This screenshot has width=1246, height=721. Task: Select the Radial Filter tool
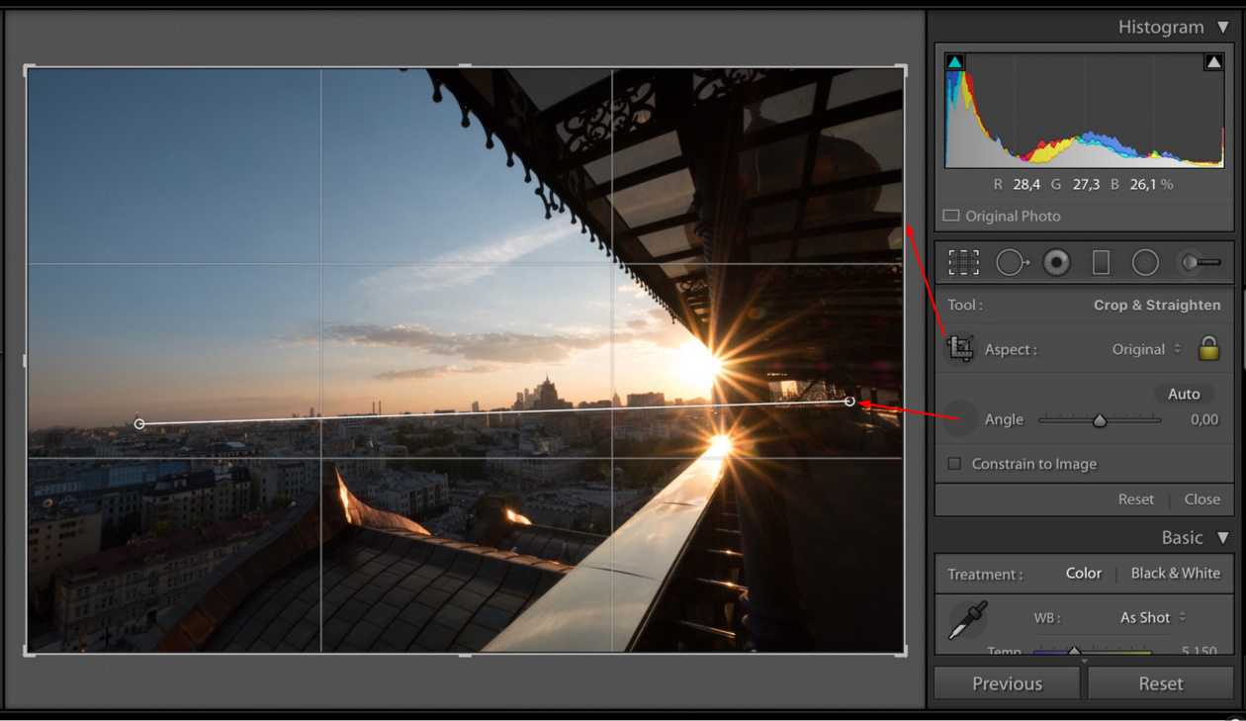click(x=1145, y=262)
